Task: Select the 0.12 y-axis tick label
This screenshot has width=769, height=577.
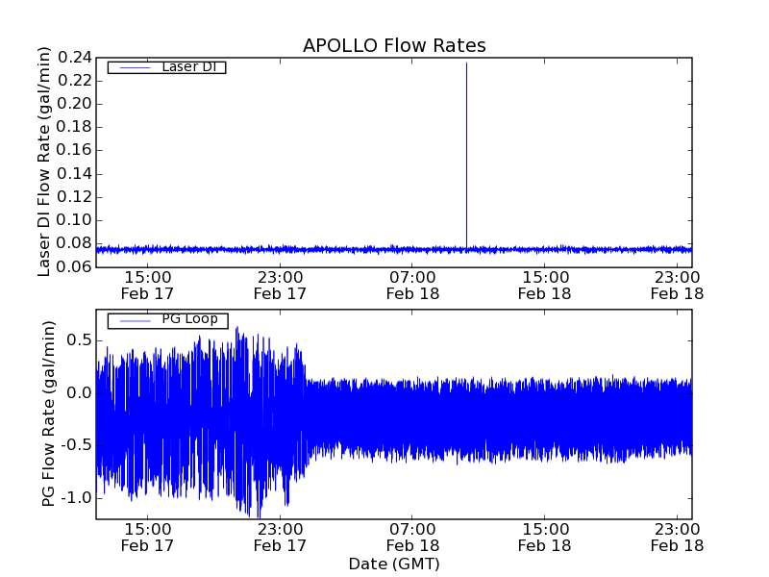Action: coord(75,197)
